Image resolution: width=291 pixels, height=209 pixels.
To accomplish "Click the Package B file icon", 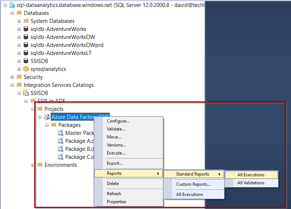I will point(61,149).
